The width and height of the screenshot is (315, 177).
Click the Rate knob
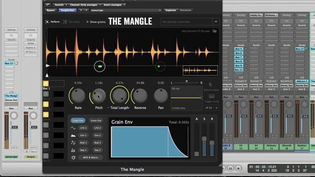coord(78,96)
